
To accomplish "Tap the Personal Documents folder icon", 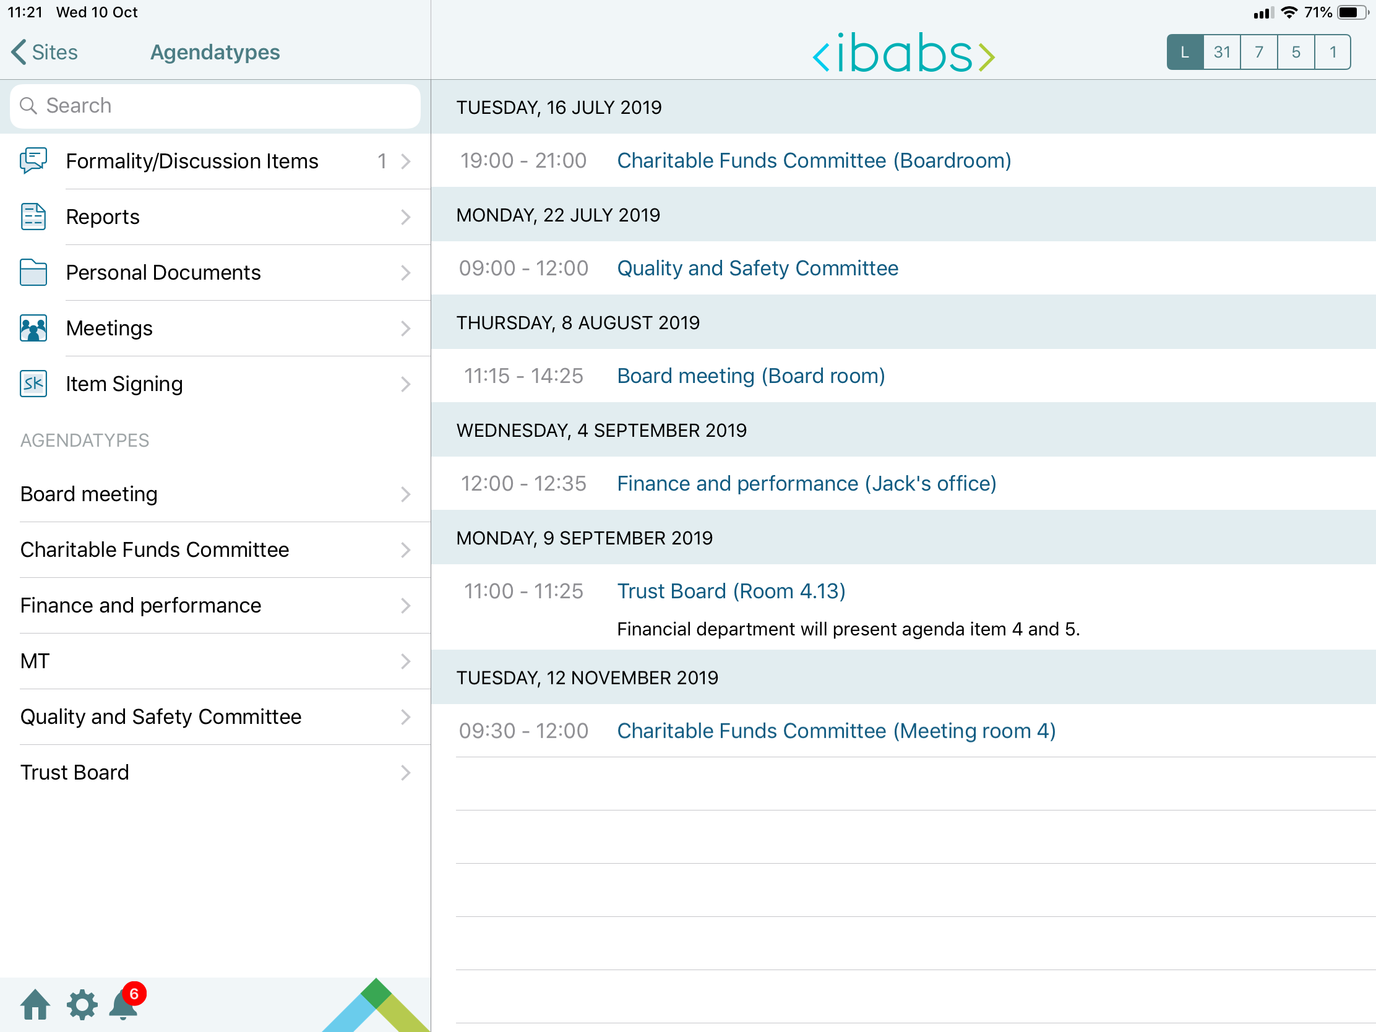I will point(33,272).
